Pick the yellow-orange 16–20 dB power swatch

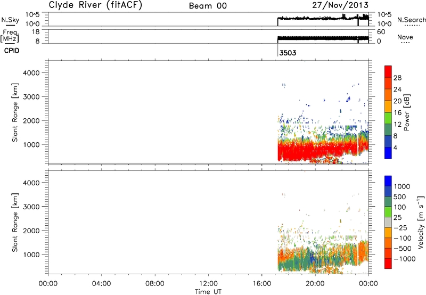[388, 106]
